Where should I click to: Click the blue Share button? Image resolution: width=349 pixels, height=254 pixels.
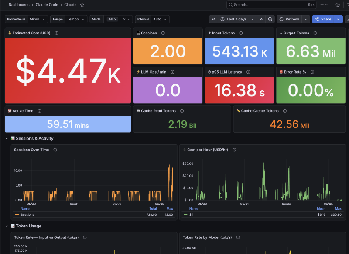(323, 19)
